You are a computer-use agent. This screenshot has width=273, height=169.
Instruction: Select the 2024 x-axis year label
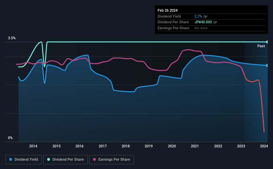coord(264,146)
